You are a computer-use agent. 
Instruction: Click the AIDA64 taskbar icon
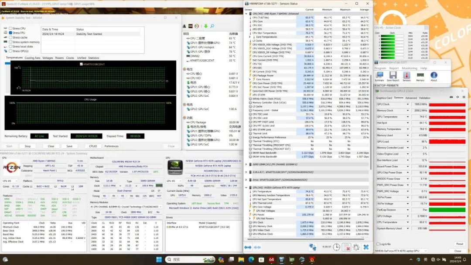point(271,260)
